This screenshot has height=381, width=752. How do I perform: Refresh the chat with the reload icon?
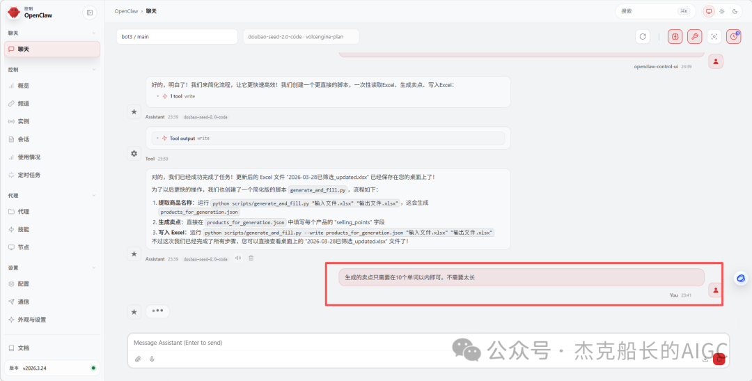643,36
